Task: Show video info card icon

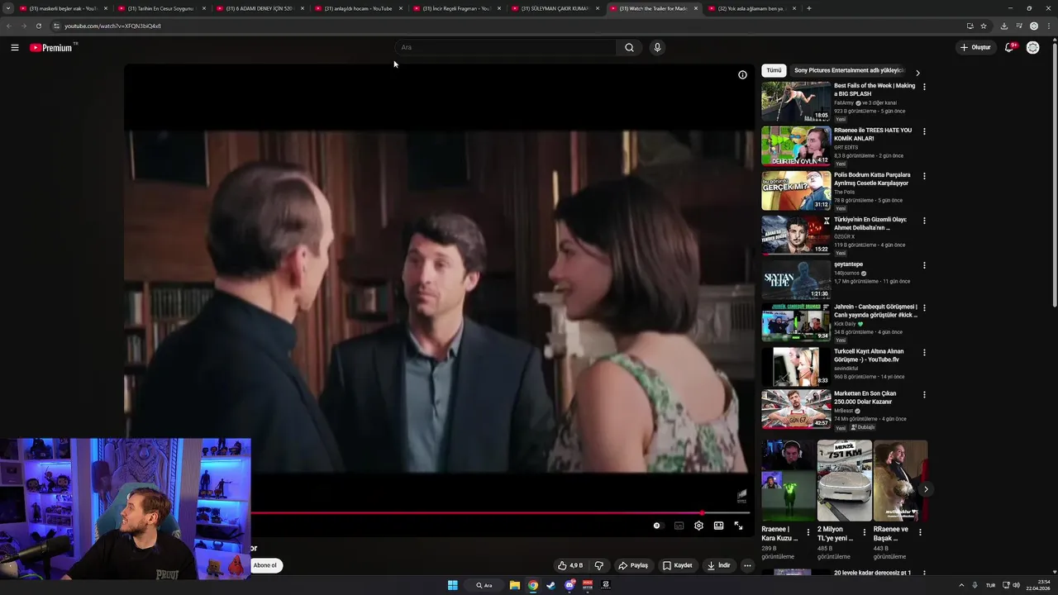Action: [742, 75]
